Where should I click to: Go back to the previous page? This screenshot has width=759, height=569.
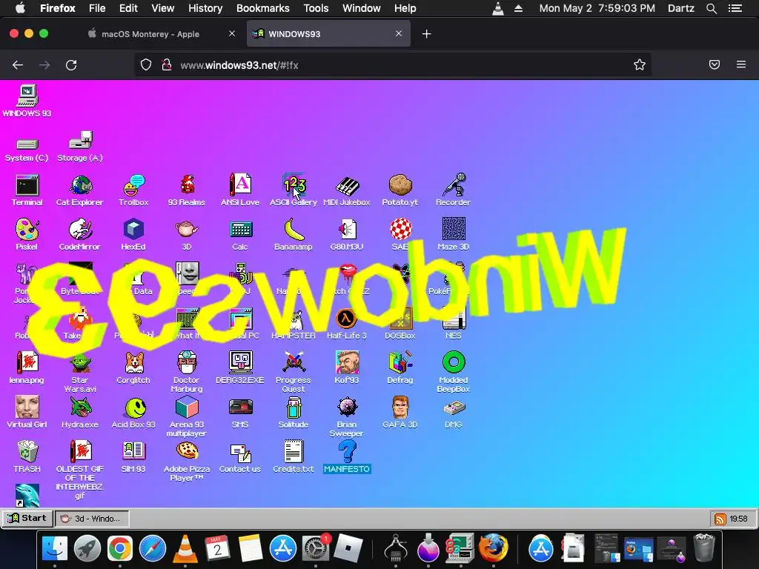pos(18,65)
